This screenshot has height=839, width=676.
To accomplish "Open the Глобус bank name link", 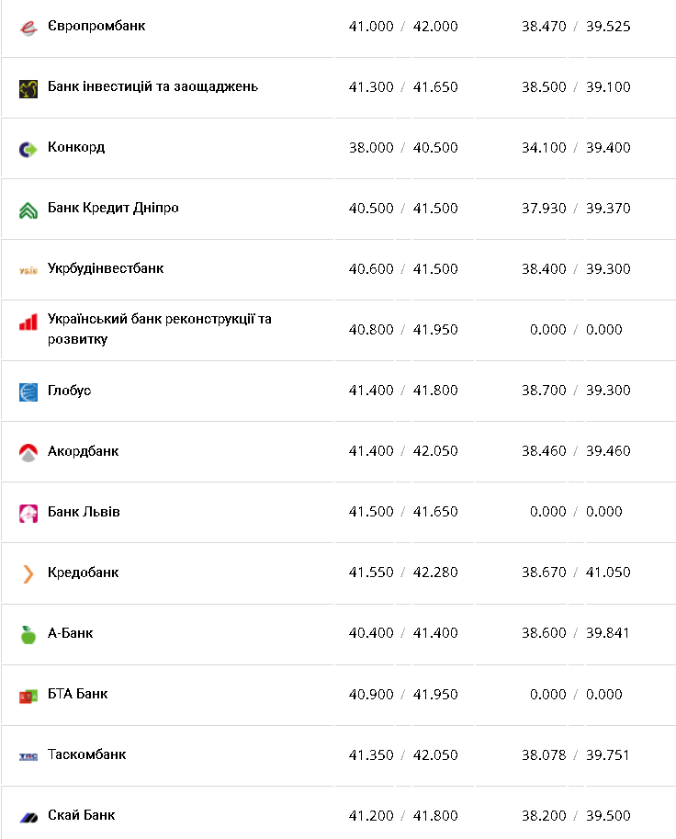I will [x=69, y=391].
